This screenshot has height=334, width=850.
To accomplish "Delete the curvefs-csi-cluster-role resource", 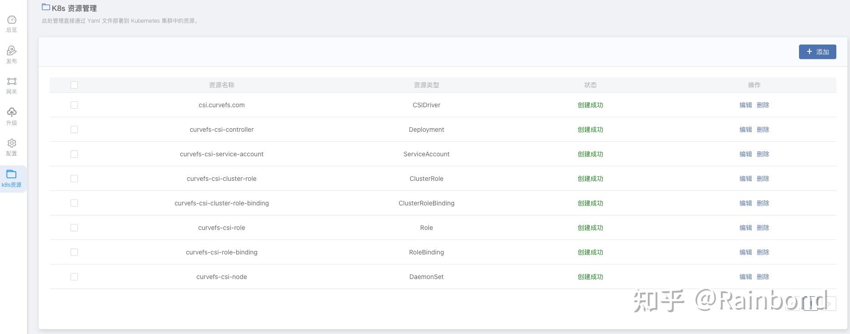I will click(763, 179).
